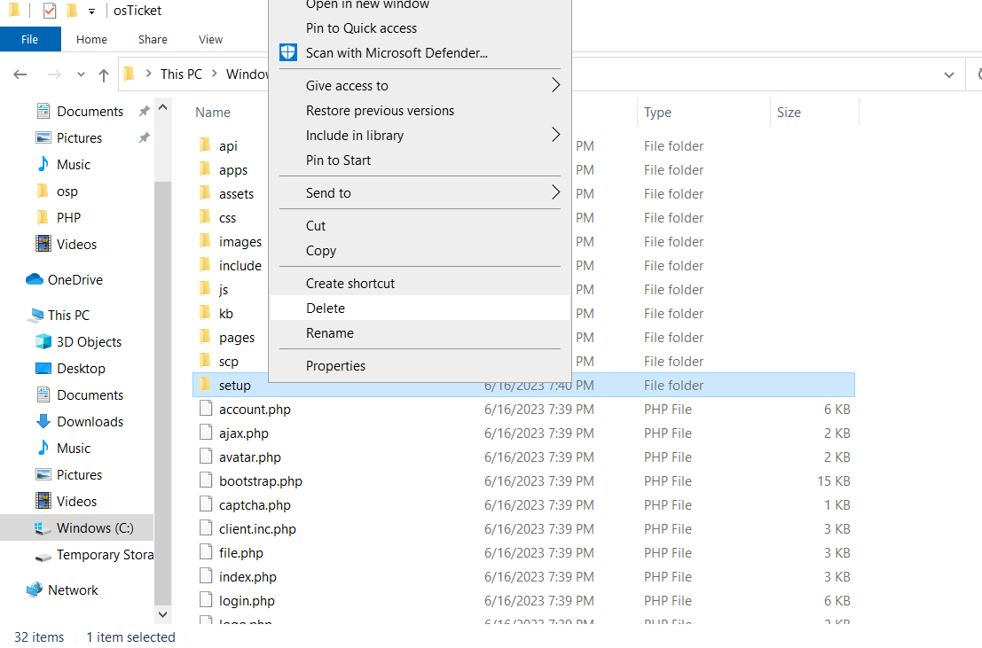Select Pin to Start

(420, 160)
